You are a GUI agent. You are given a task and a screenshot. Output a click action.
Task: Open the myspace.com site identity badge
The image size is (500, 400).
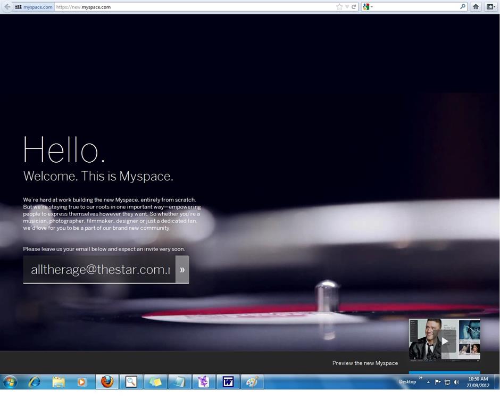click(34, 7)
